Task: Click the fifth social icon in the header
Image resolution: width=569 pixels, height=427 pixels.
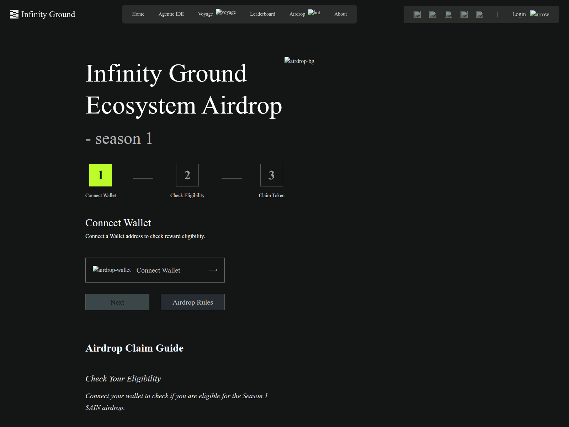Action: 479,14
